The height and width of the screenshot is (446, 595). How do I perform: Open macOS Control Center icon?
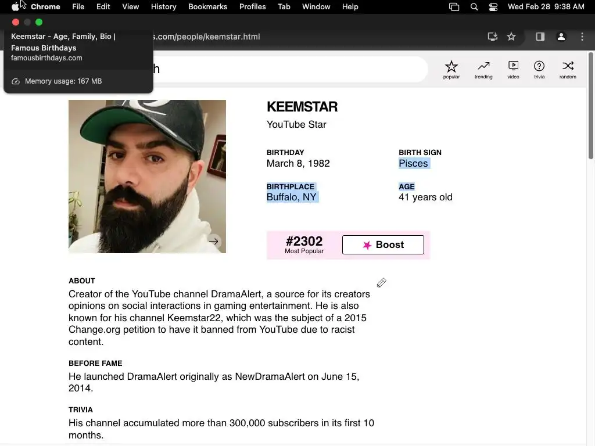(x=493, y=7)
